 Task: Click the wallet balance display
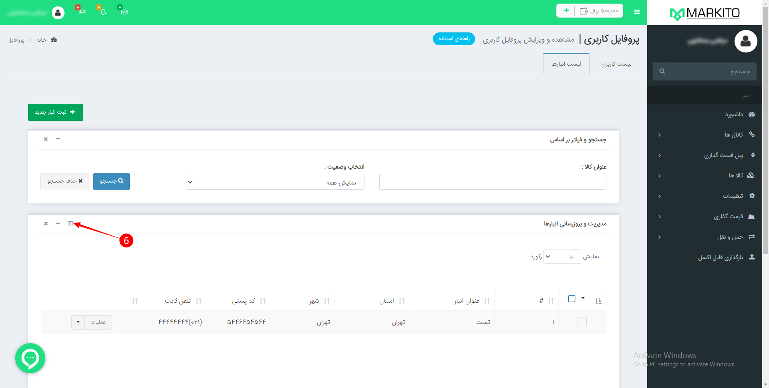(x=599, y=11)
